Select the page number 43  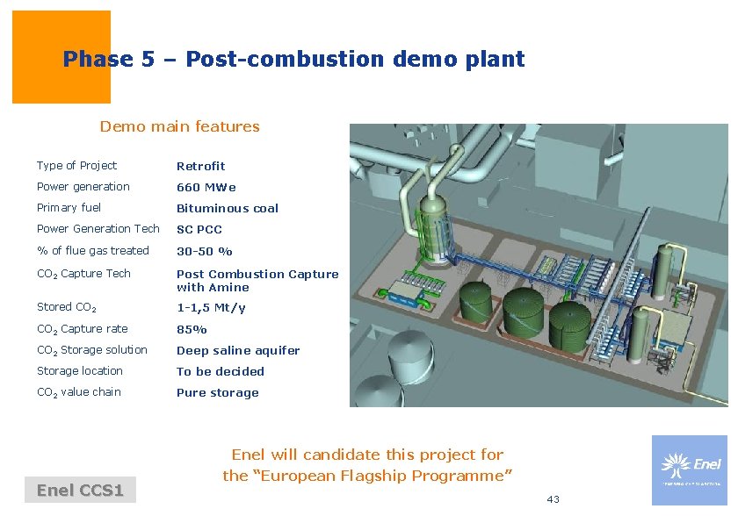pyautogui.click(x=553, y=499)
